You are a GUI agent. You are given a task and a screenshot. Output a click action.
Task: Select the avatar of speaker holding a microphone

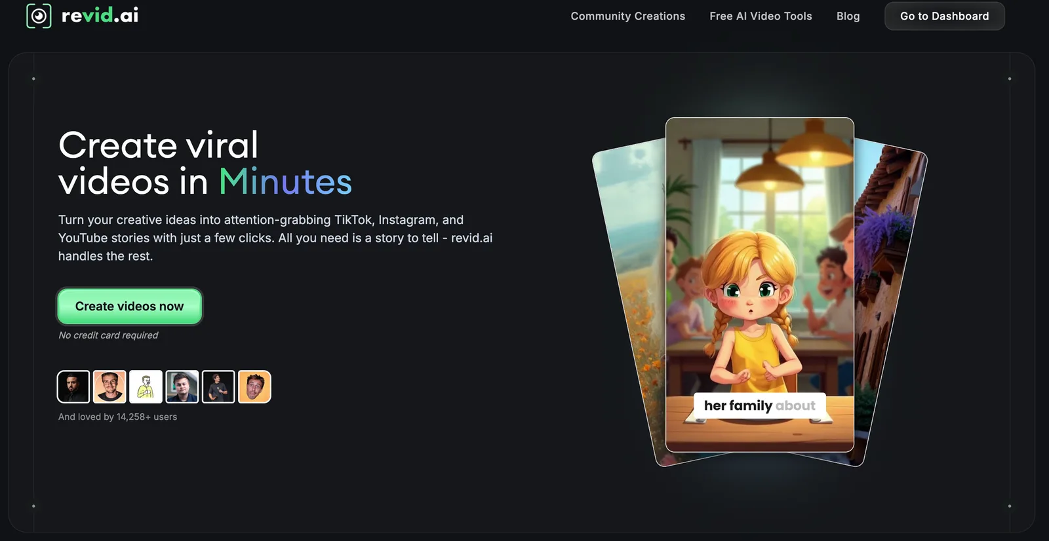[x=218, y=386]
